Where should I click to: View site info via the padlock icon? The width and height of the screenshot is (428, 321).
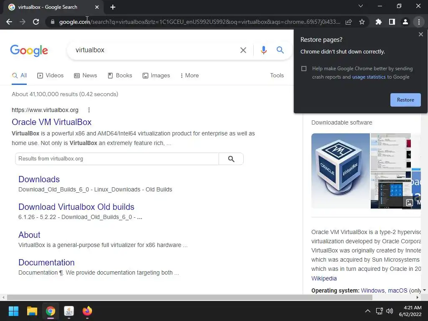53,22
